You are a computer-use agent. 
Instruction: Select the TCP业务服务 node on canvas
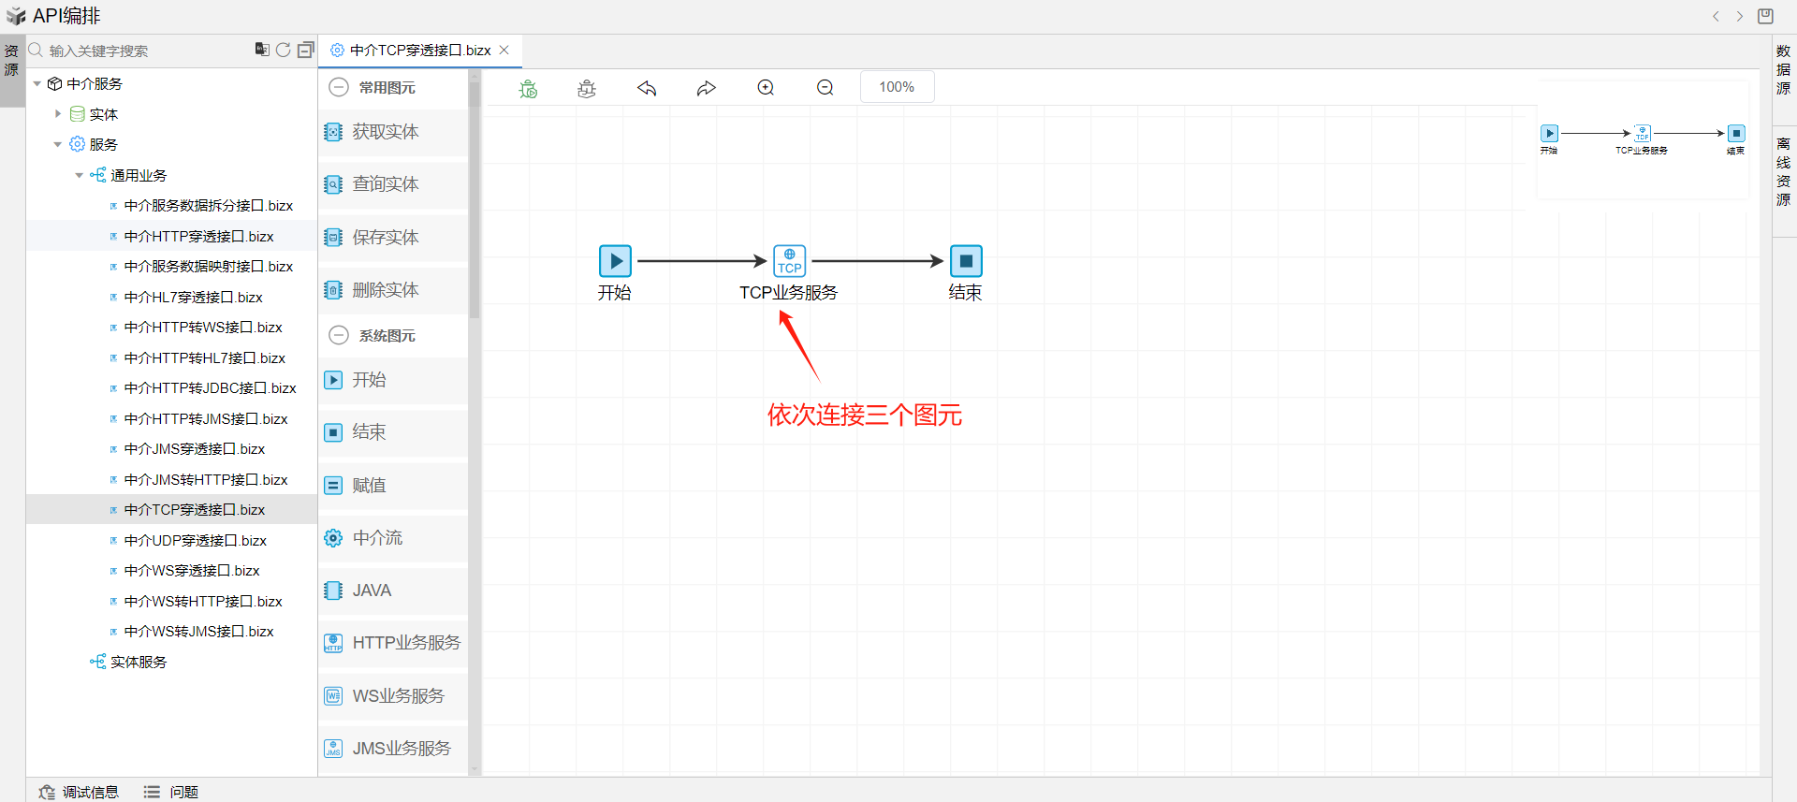tap(789, 261)
